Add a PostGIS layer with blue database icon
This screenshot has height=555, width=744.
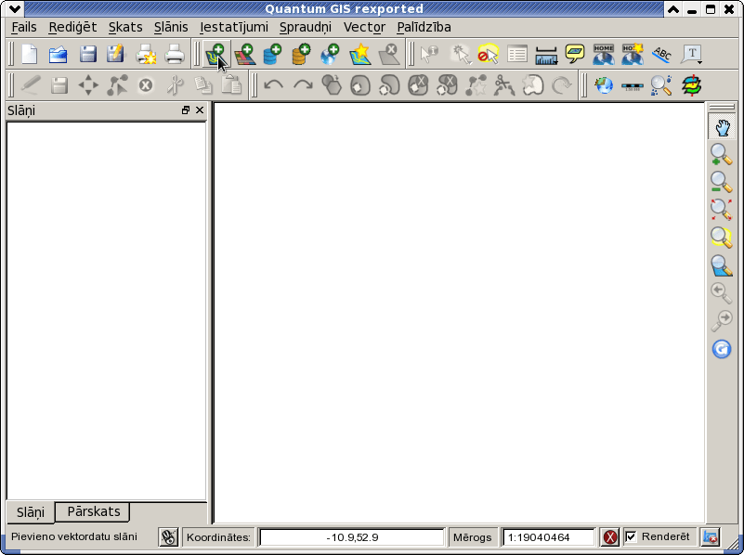pyautogui.click(x=272, y=54)
